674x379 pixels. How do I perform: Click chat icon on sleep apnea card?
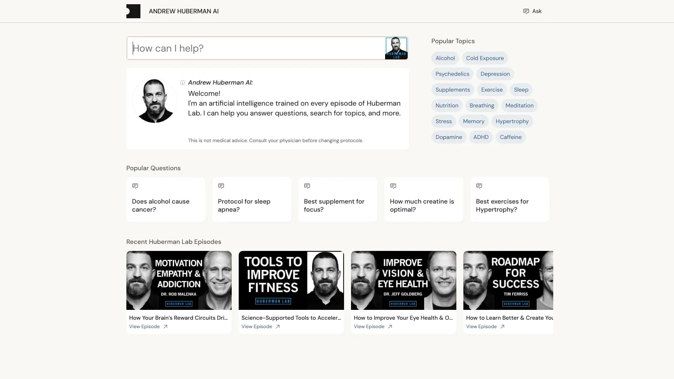(221, 186)
